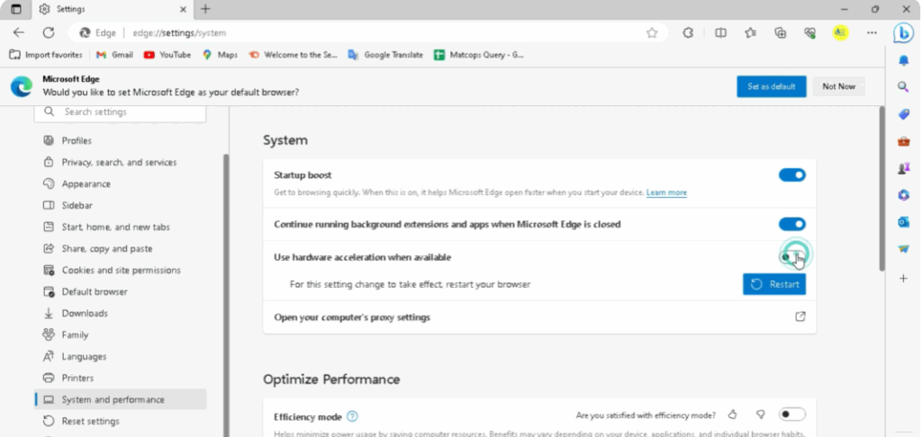Click Learn more link under Startup boost
Screen dimensions: 922x437
[666, 192]
